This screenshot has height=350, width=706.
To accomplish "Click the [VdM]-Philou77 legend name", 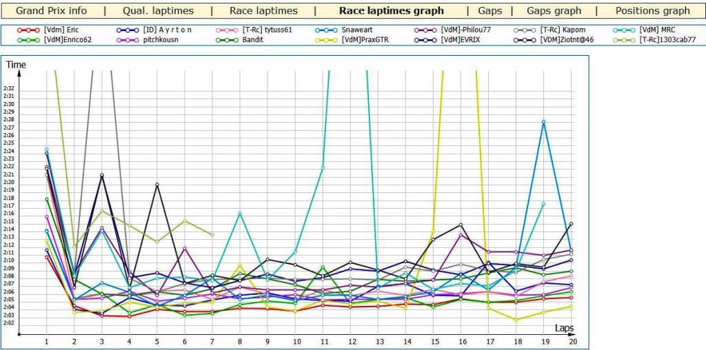I will pos(466,30).
